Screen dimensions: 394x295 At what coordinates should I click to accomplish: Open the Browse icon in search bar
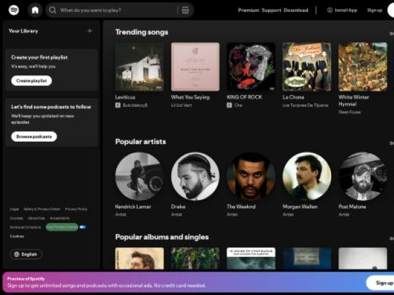pyautogui.click(x=185, y=10)
